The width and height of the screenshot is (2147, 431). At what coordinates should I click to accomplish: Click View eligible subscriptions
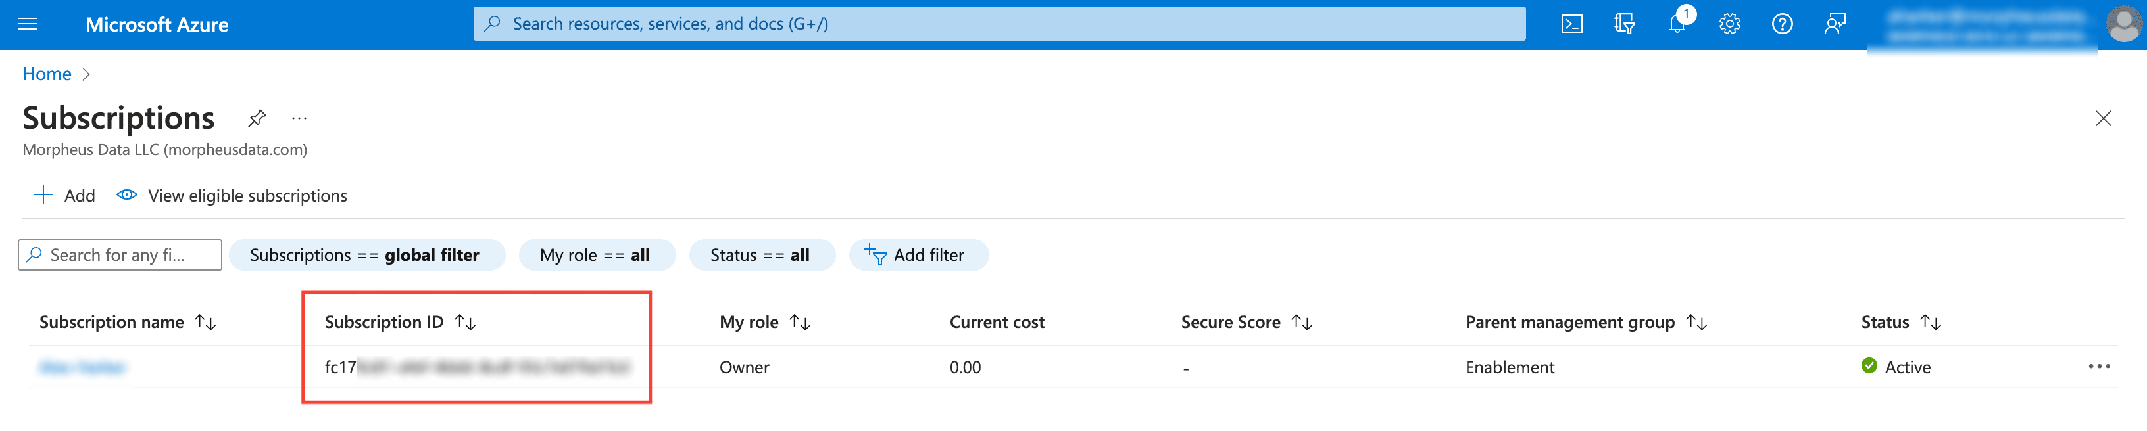click(x=233, y=196)
